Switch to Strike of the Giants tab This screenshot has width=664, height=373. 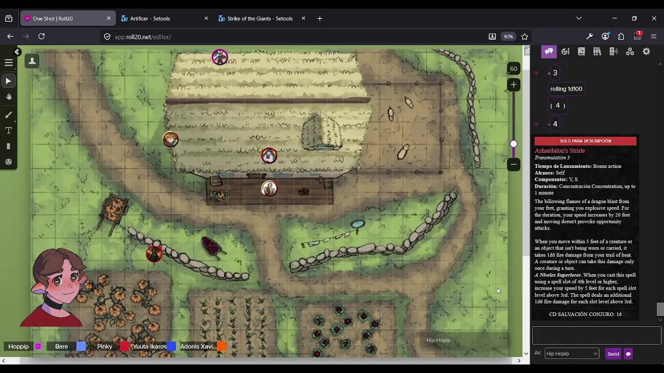261,19
